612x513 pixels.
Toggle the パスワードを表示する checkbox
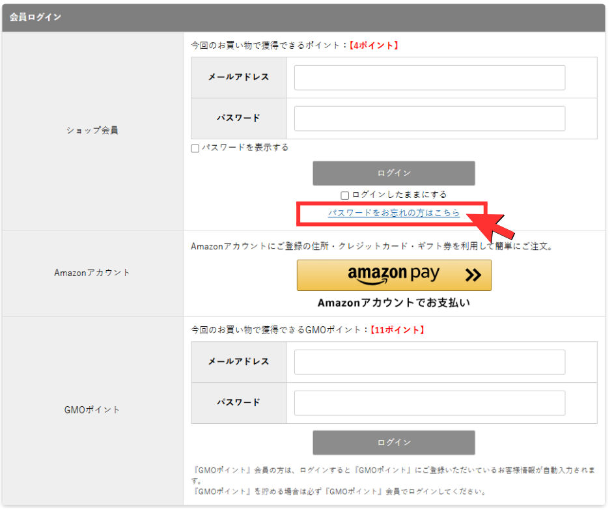[x=195, y=148]
